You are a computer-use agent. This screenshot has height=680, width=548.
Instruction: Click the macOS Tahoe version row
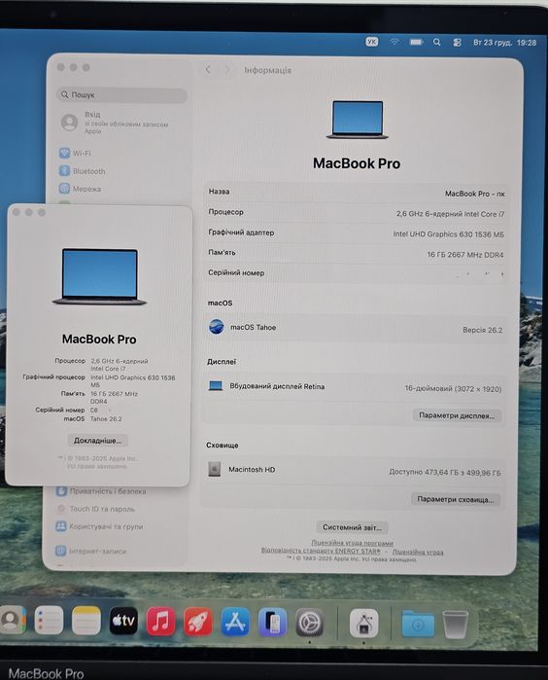(356, 328)
